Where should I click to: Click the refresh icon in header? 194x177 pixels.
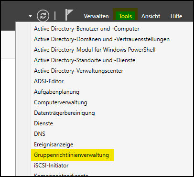click(x=43, y=16)
